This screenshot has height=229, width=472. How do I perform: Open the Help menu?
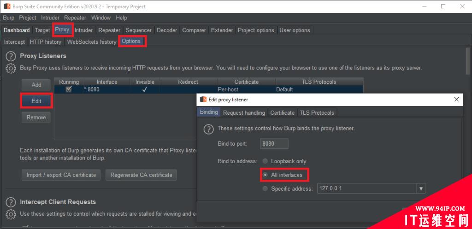[x=121, y=18]
